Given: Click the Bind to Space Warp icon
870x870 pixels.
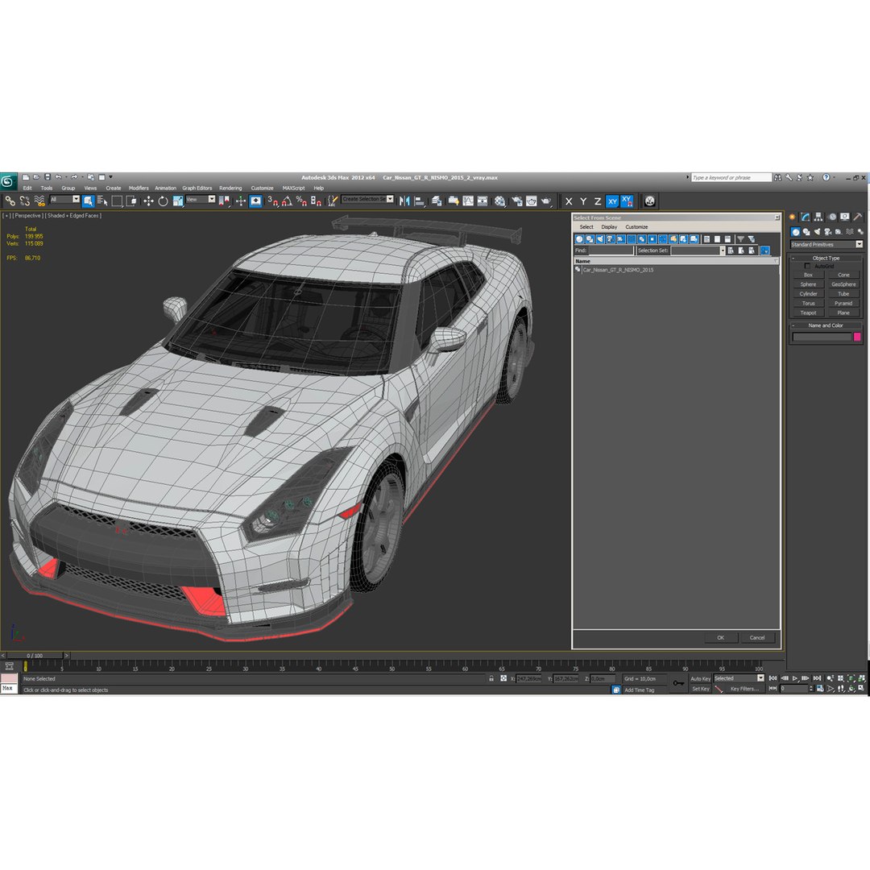Looking at the screenshot, I should click(x=39, y=201).
